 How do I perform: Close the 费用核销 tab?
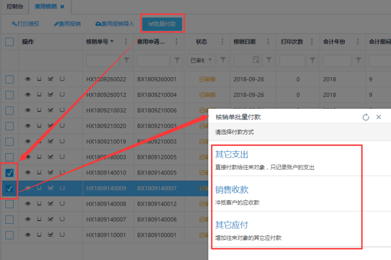click(x=62, y=6)
